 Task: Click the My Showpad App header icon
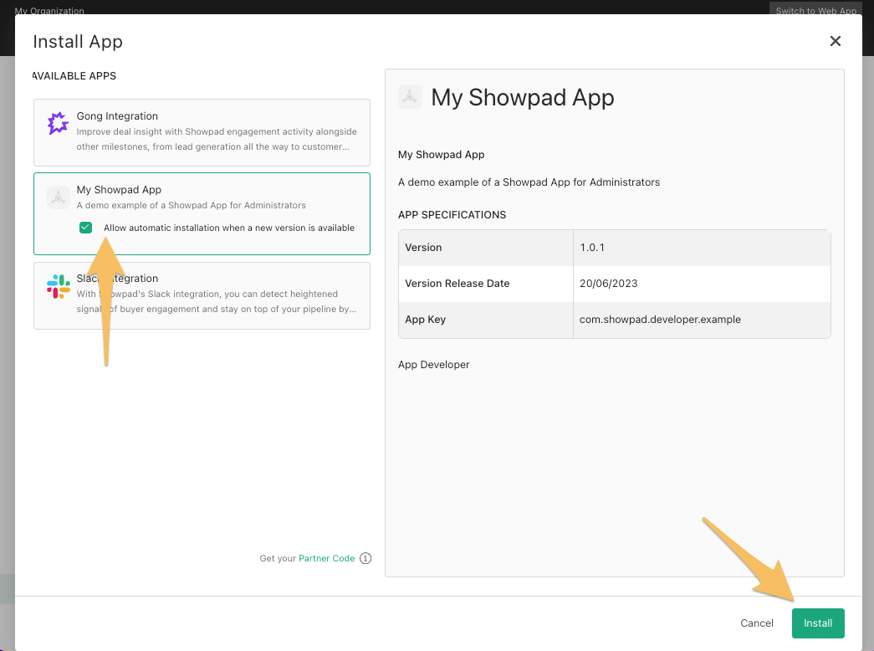(410, 97)
